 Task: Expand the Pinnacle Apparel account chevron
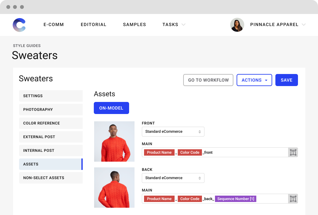[303, 25]
